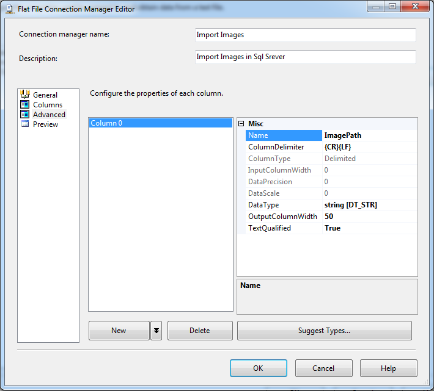Image resolution: width=434 pixels, height=391 pixels.
Task: Click the dialog title bar icon
Action: [10, 9]
